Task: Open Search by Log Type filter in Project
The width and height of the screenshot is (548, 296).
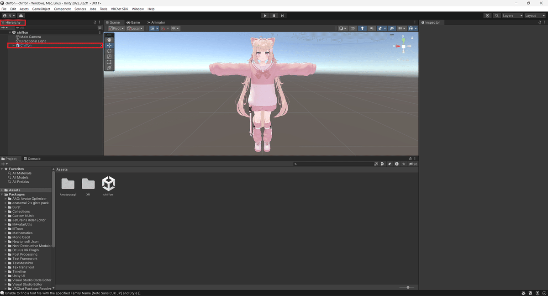Action: coord(396,164)
